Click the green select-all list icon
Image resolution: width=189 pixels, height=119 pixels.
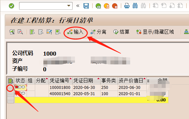[32, 32]
